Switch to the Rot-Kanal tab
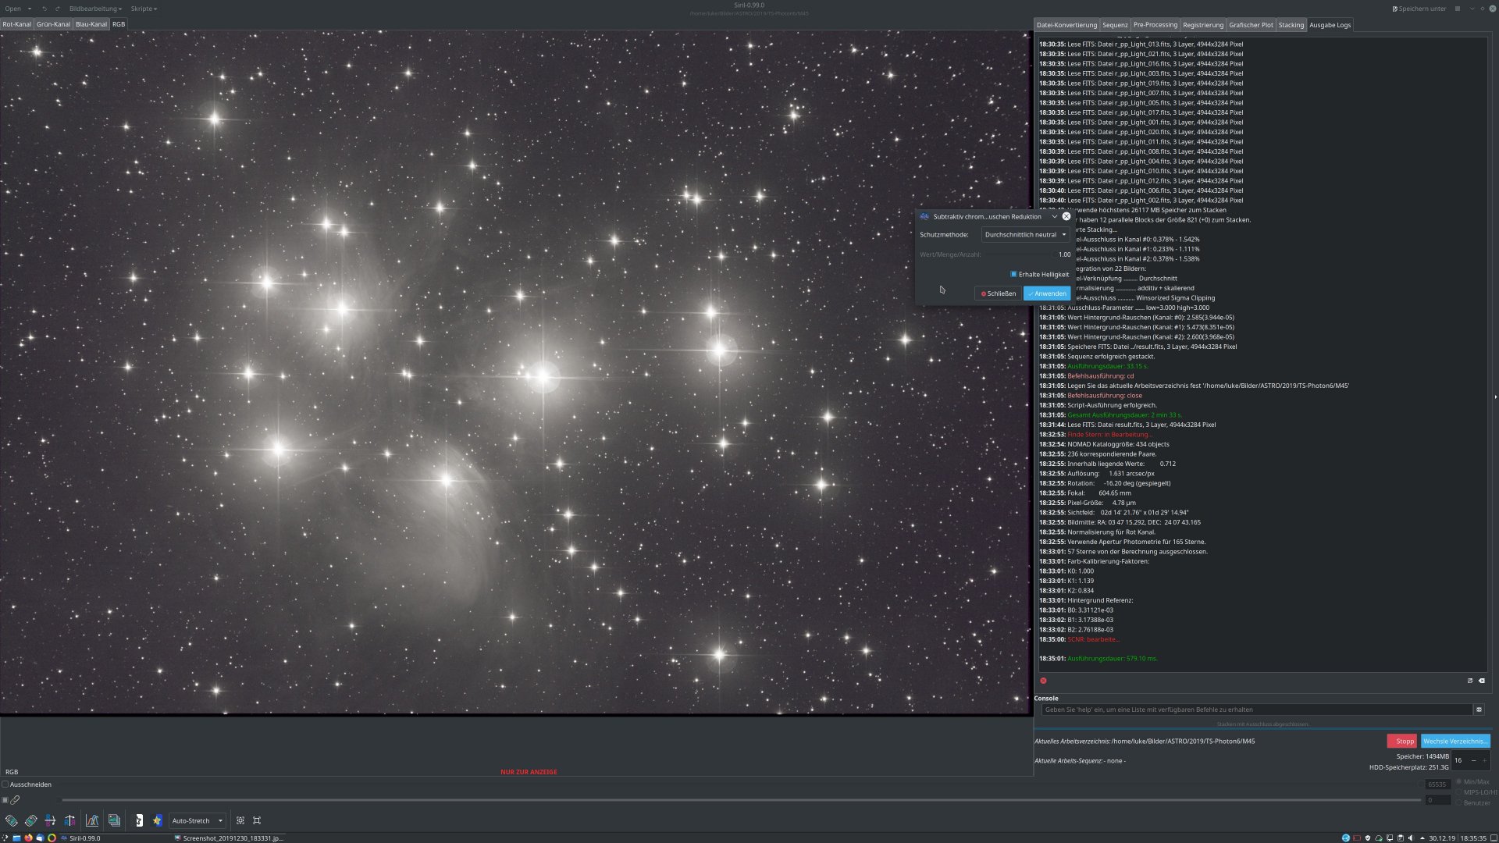The width and height of the screenshot is (1499, 843). coord(16,24)
